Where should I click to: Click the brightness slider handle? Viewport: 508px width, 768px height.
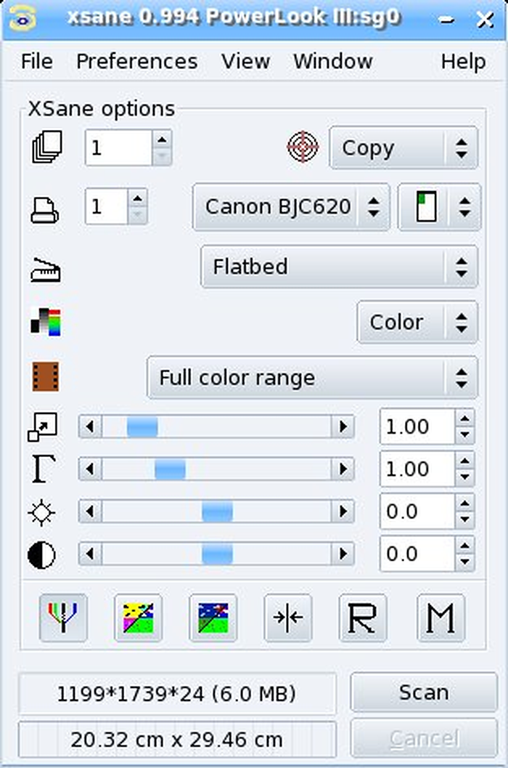click(x=217, y=512)
